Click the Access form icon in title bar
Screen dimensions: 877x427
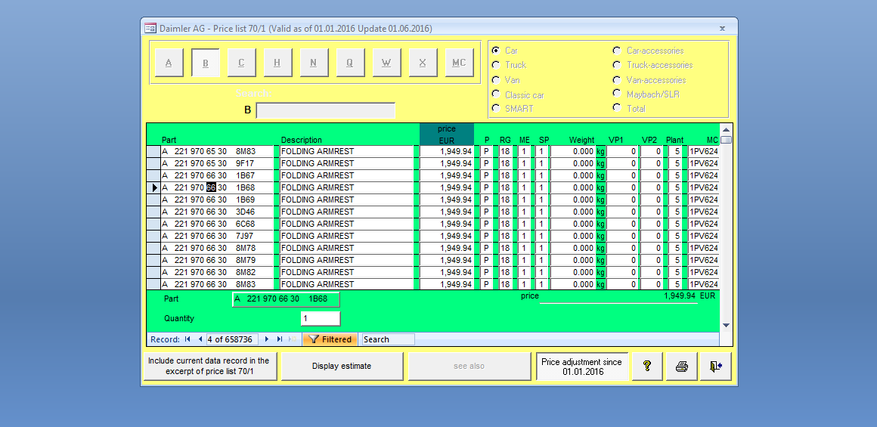150,29
